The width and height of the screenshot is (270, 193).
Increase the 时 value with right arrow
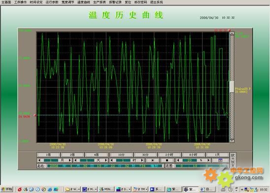pos(142,161)
